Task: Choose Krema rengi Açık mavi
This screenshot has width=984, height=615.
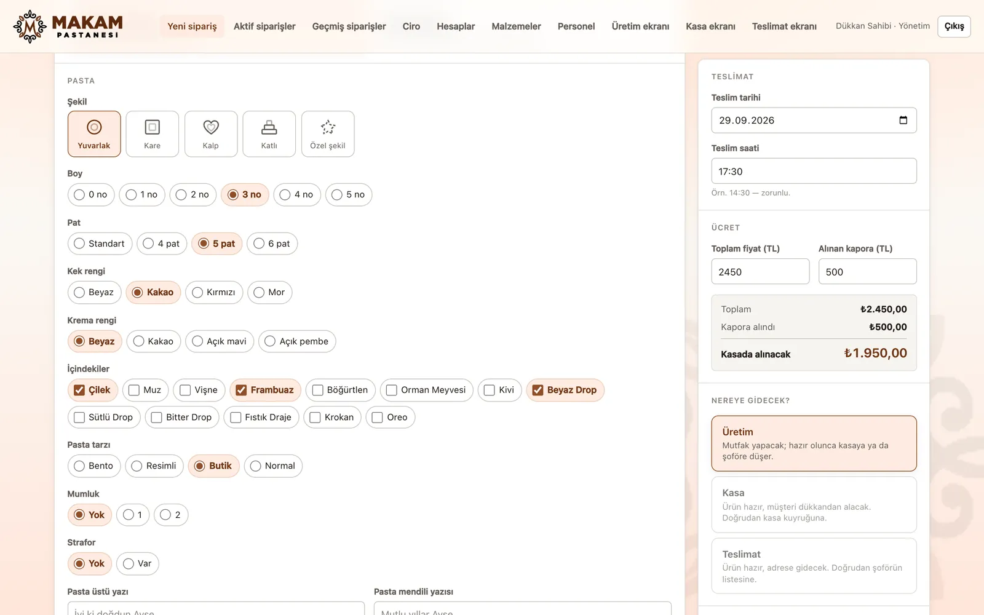Action: click(220, 341)
